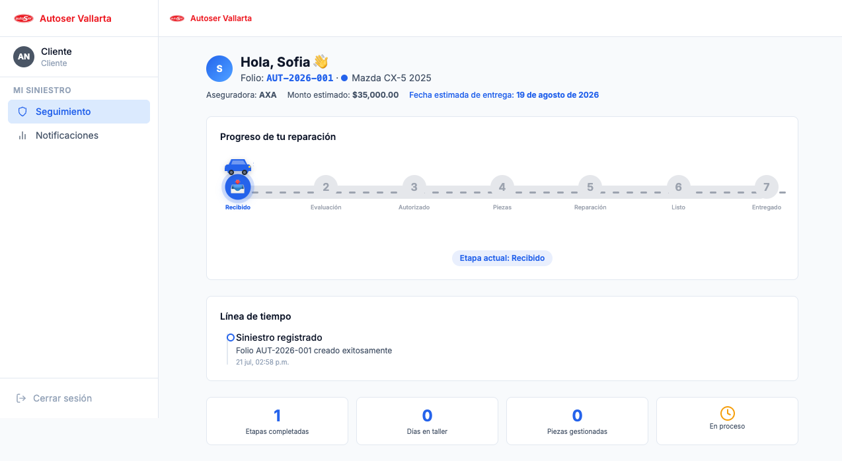The height and width of the screenshot is (461, 842).
Task: Click the Autoser logo in the sidebar header
Action: (24, 18)
